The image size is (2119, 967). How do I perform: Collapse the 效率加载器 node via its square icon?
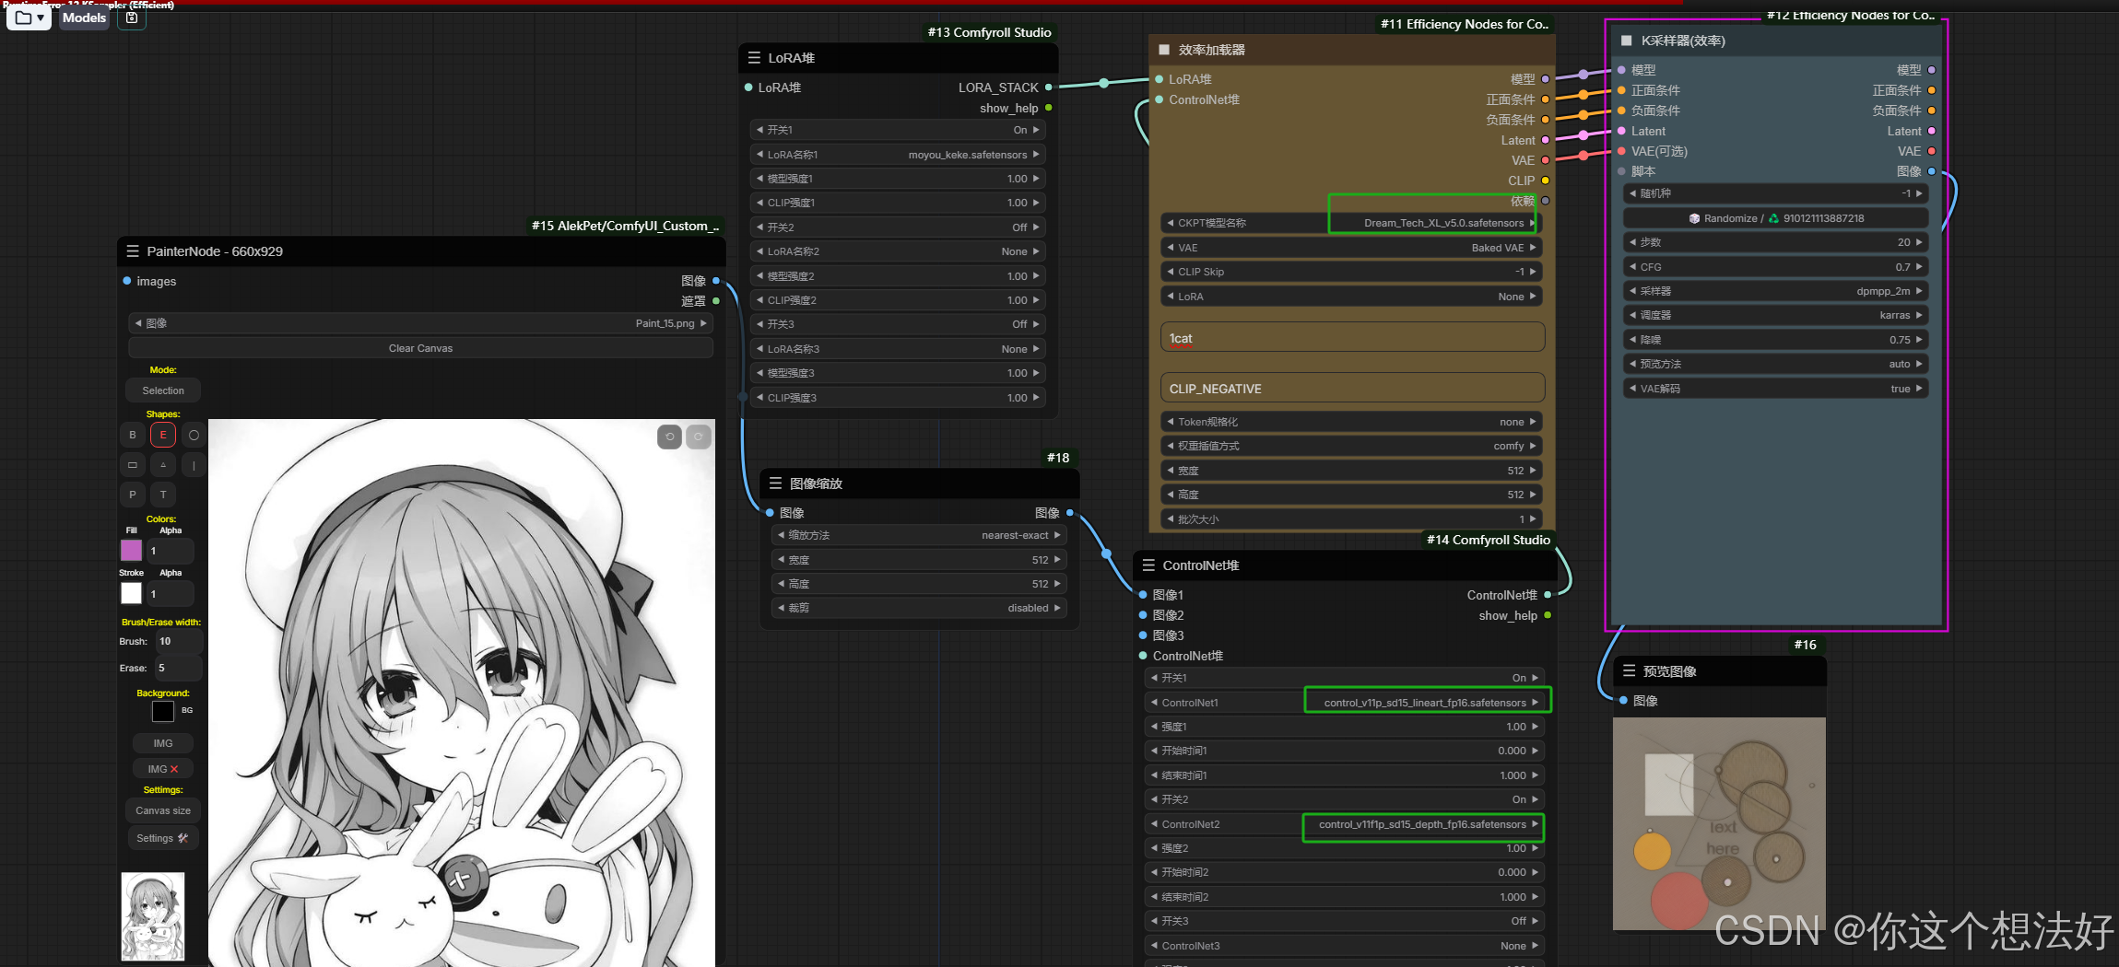click(1164, 50)
